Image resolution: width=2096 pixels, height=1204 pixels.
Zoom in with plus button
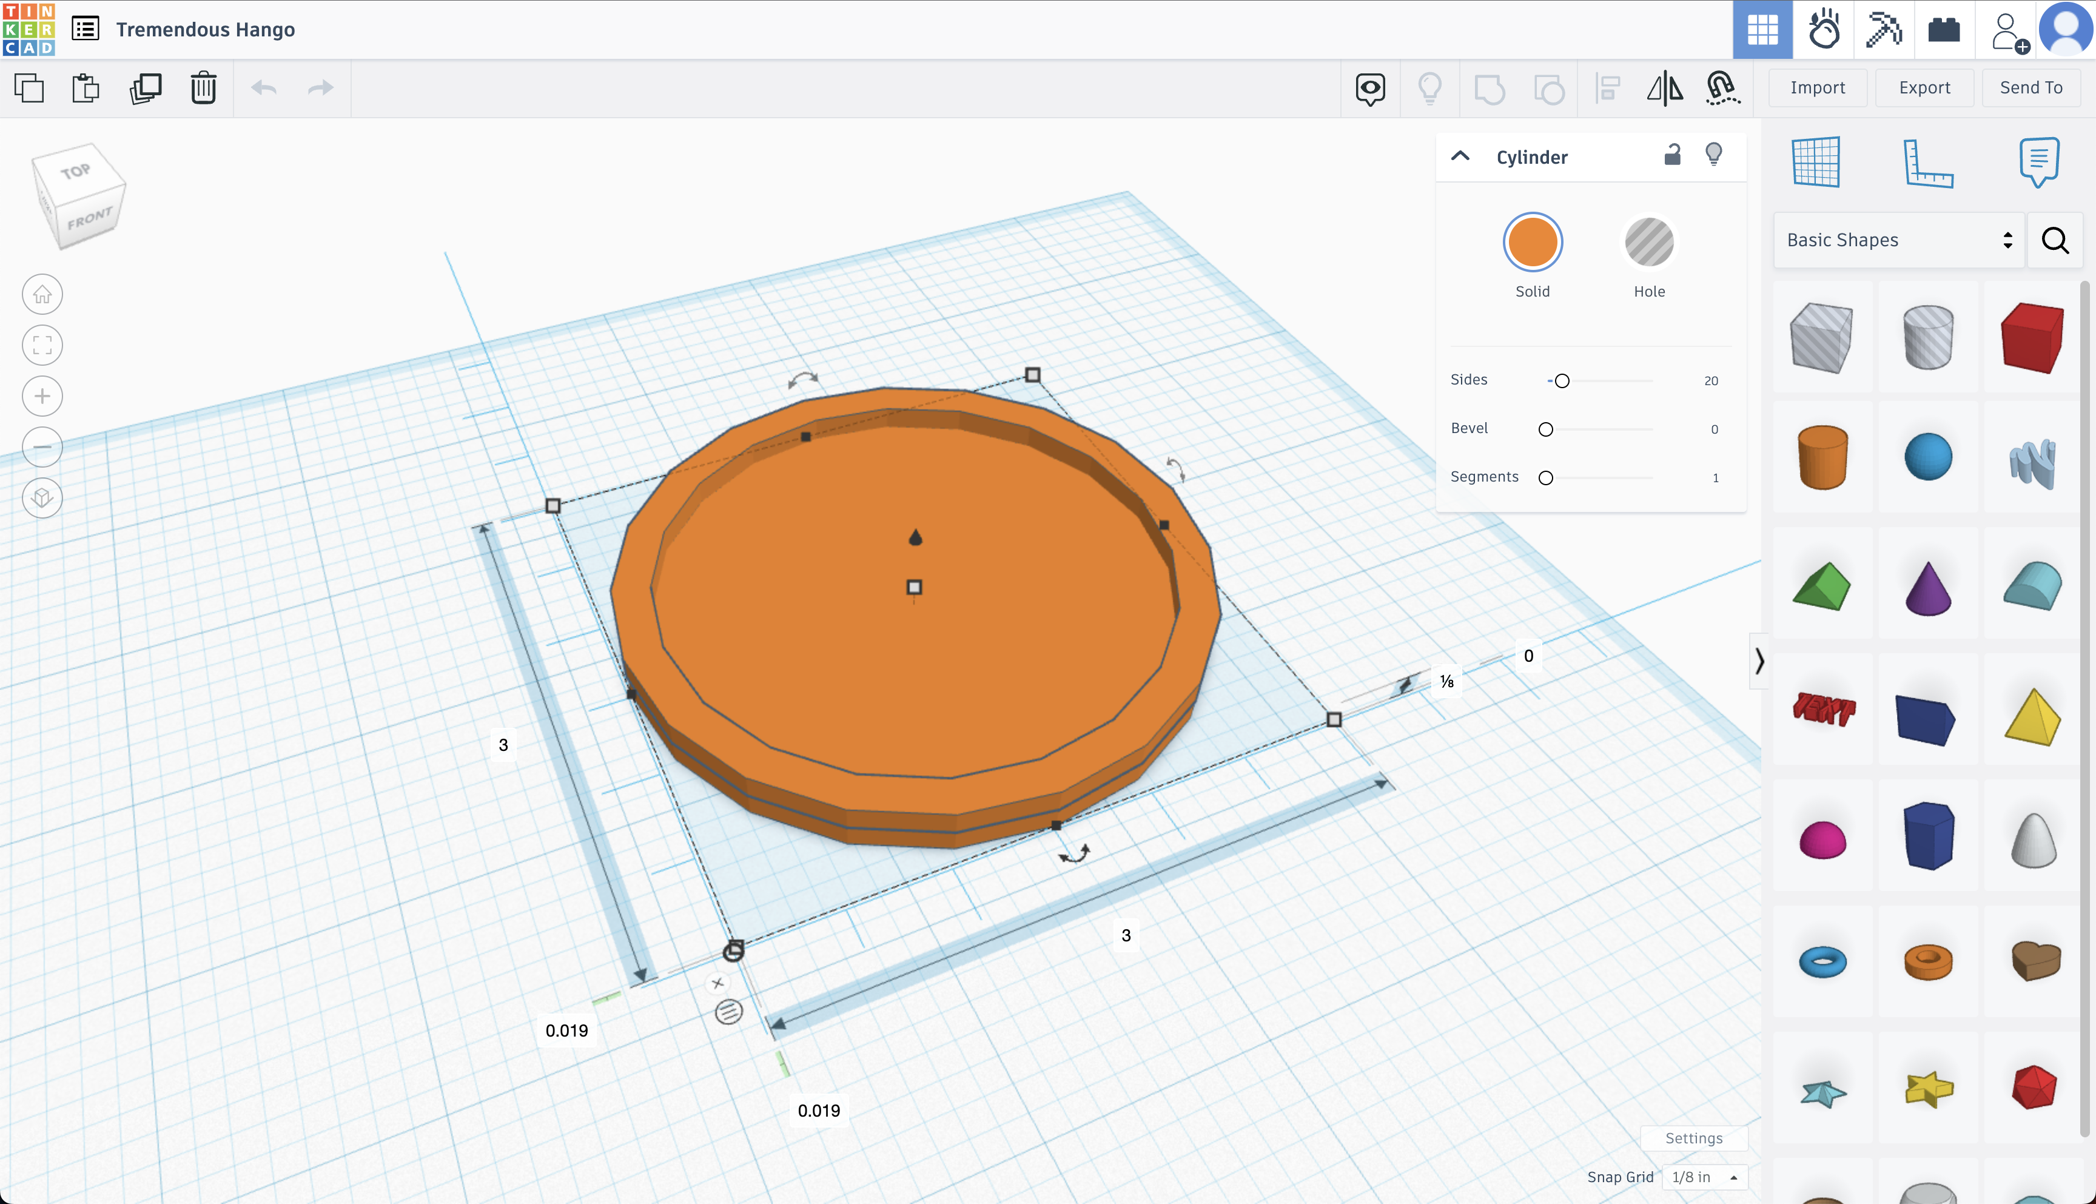[42, 396]
